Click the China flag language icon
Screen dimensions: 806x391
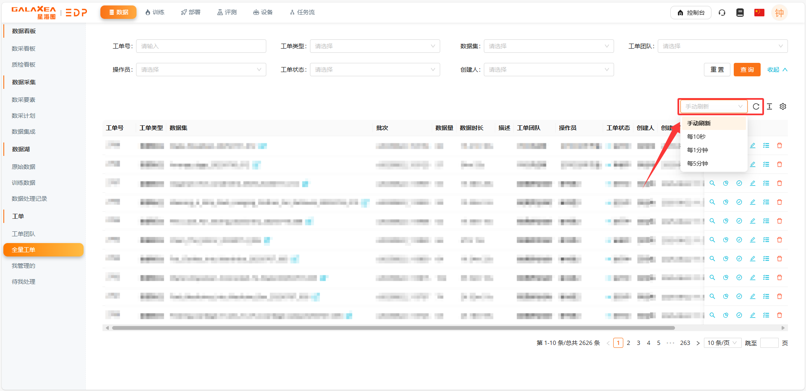(x=759, y=13)
